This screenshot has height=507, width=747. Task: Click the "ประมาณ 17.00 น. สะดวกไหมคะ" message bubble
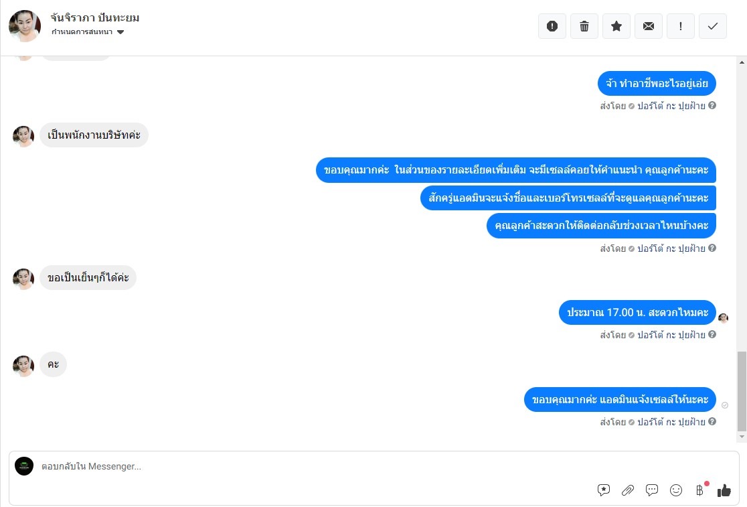click(x=637, y=313)
